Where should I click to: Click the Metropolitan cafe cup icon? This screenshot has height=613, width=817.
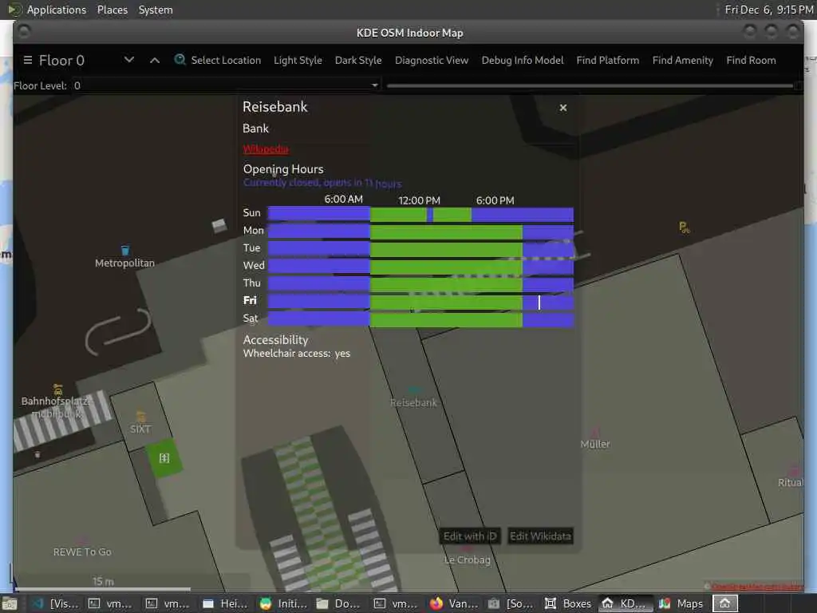[x=125, y=250]
